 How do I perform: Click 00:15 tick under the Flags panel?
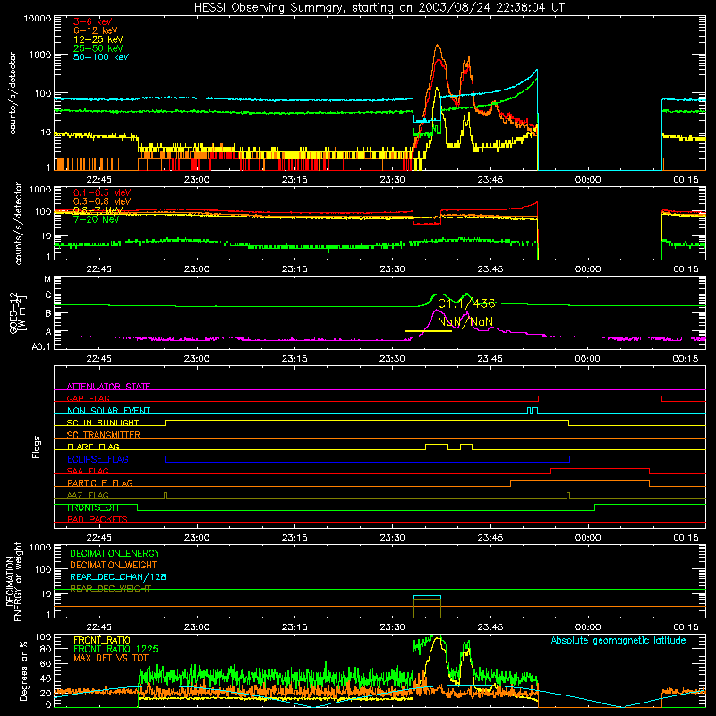[x=686, y=538]
